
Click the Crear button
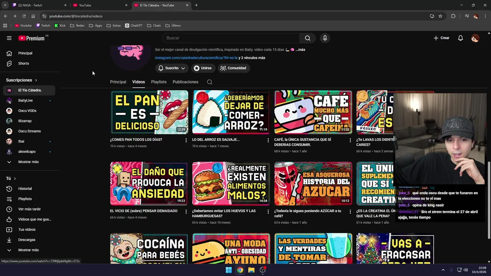[x=442, y=38]
